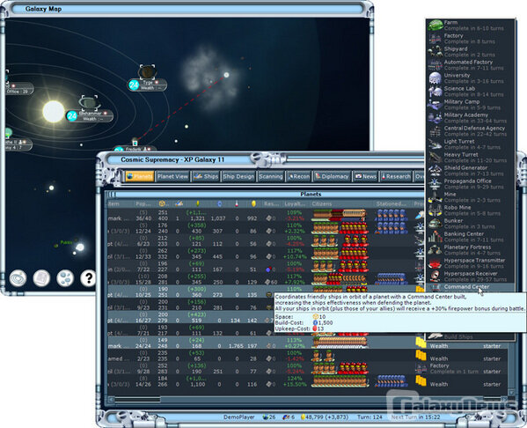
Task: Select Farm from the build list
Action: [471, 26]
